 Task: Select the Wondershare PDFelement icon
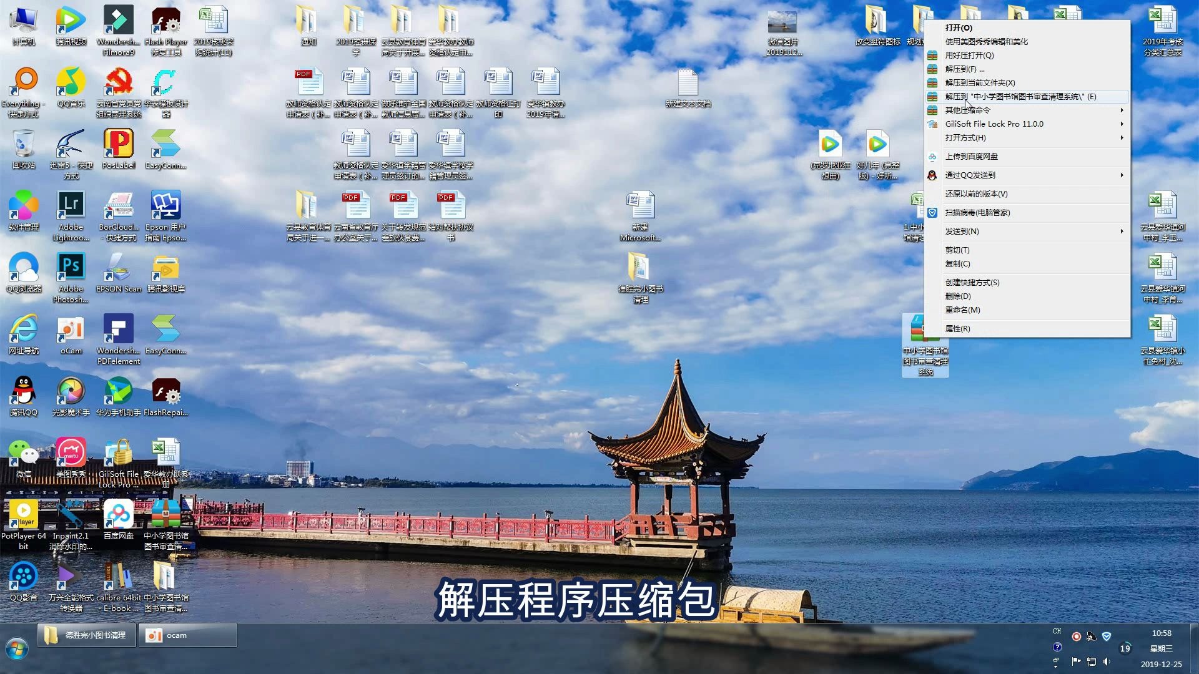(x=119, y=341)
